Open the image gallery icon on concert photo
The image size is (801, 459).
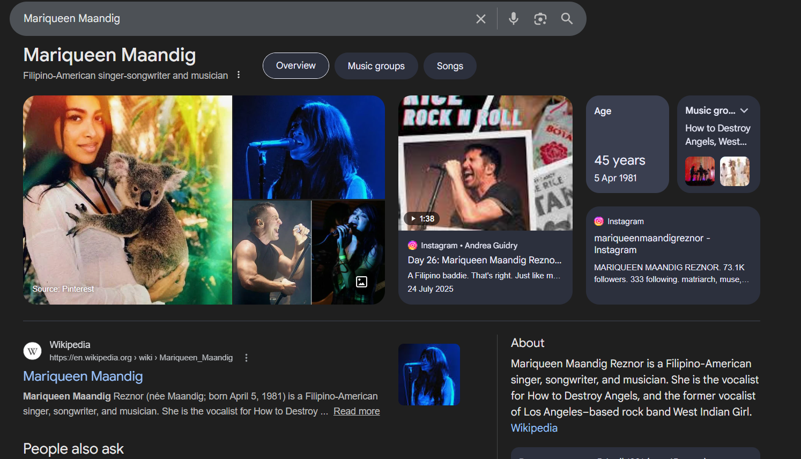point(362,282)
